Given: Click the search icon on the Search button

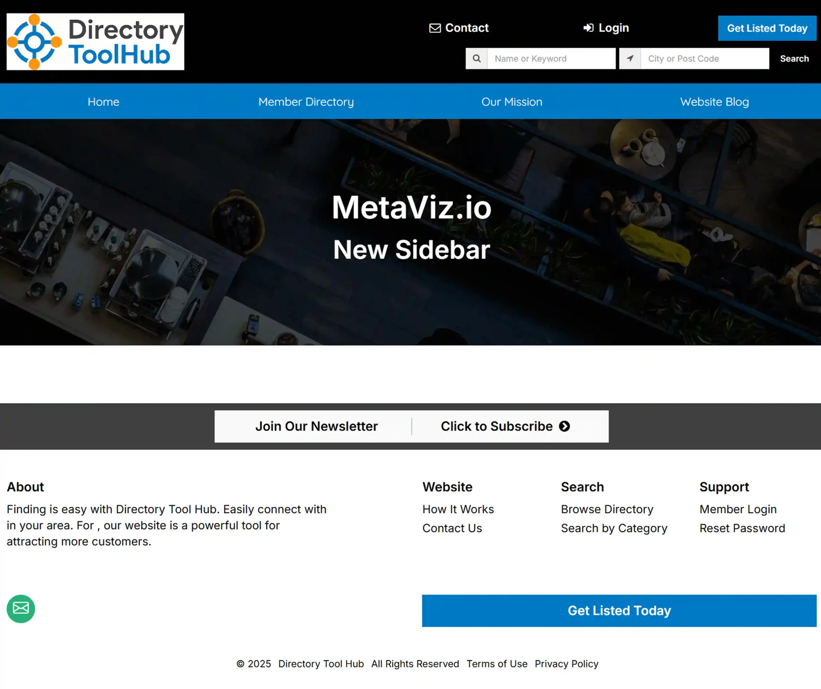Looking at the screenshot, I should pyautogui.click(x=794, y=58).
